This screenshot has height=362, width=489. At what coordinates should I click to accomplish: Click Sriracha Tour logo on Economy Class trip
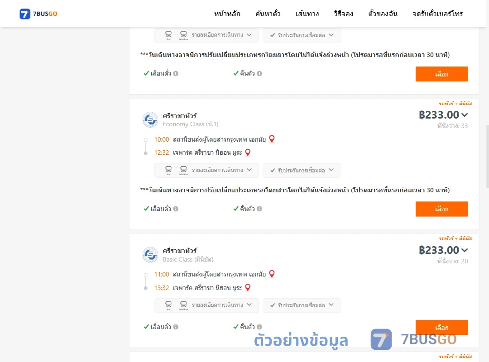pos(150,120)
